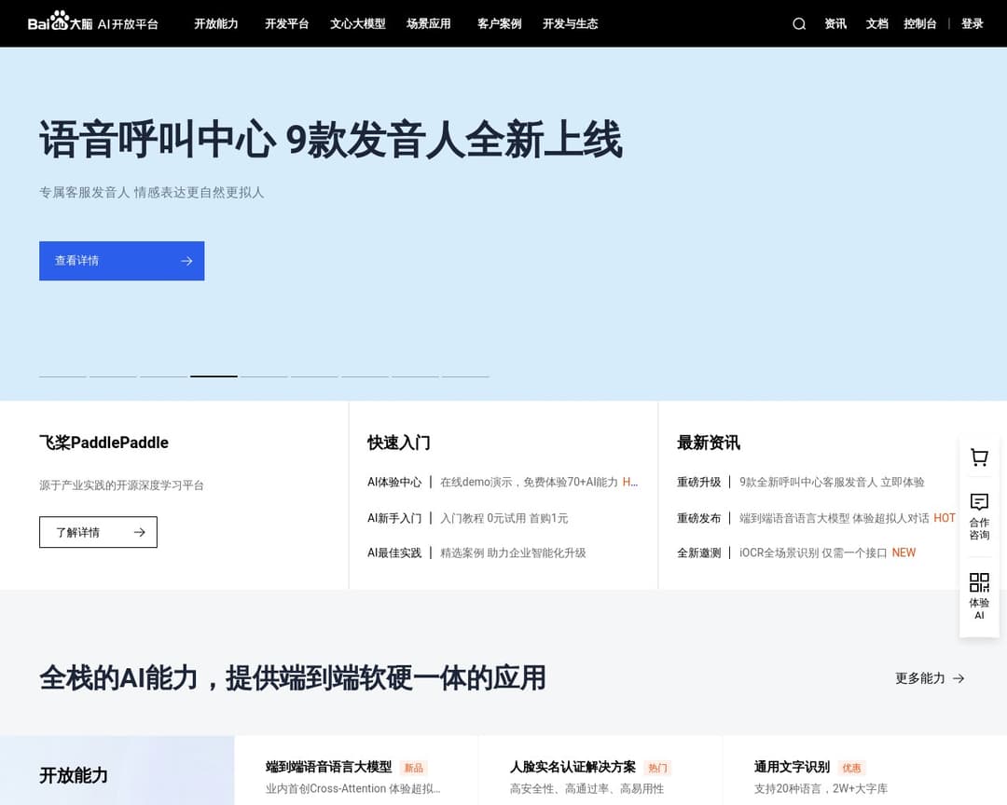Select the first carousel indicator bar
Image resolution: width=1007 pixels, height=805 pixels.
(x=62, y=376)
